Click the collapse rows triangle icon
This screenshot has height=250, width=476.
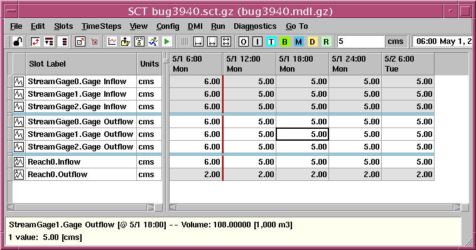[49, 41]
